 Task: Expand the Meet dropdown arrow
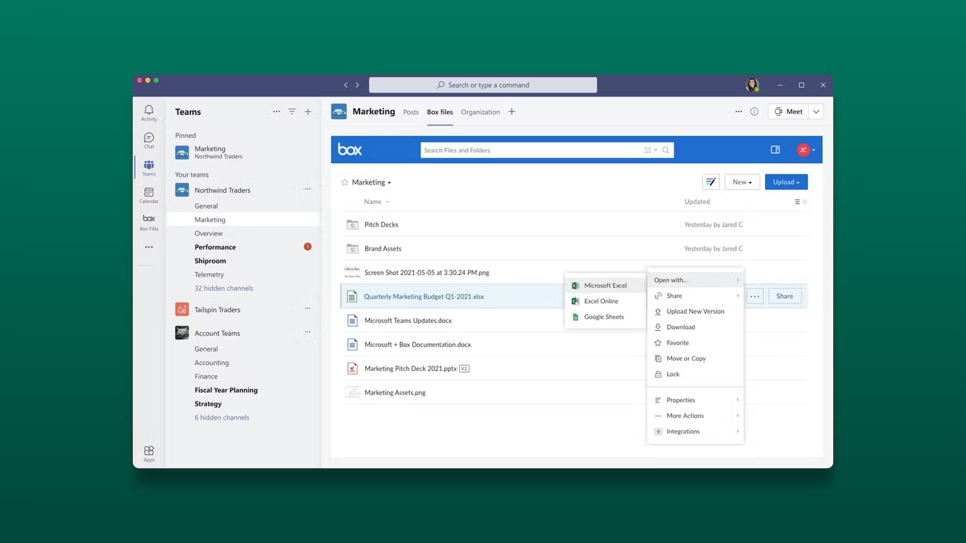coord(816,111)
